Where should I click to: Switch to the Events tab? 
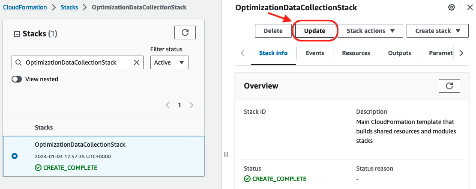(x=315, y=53)
